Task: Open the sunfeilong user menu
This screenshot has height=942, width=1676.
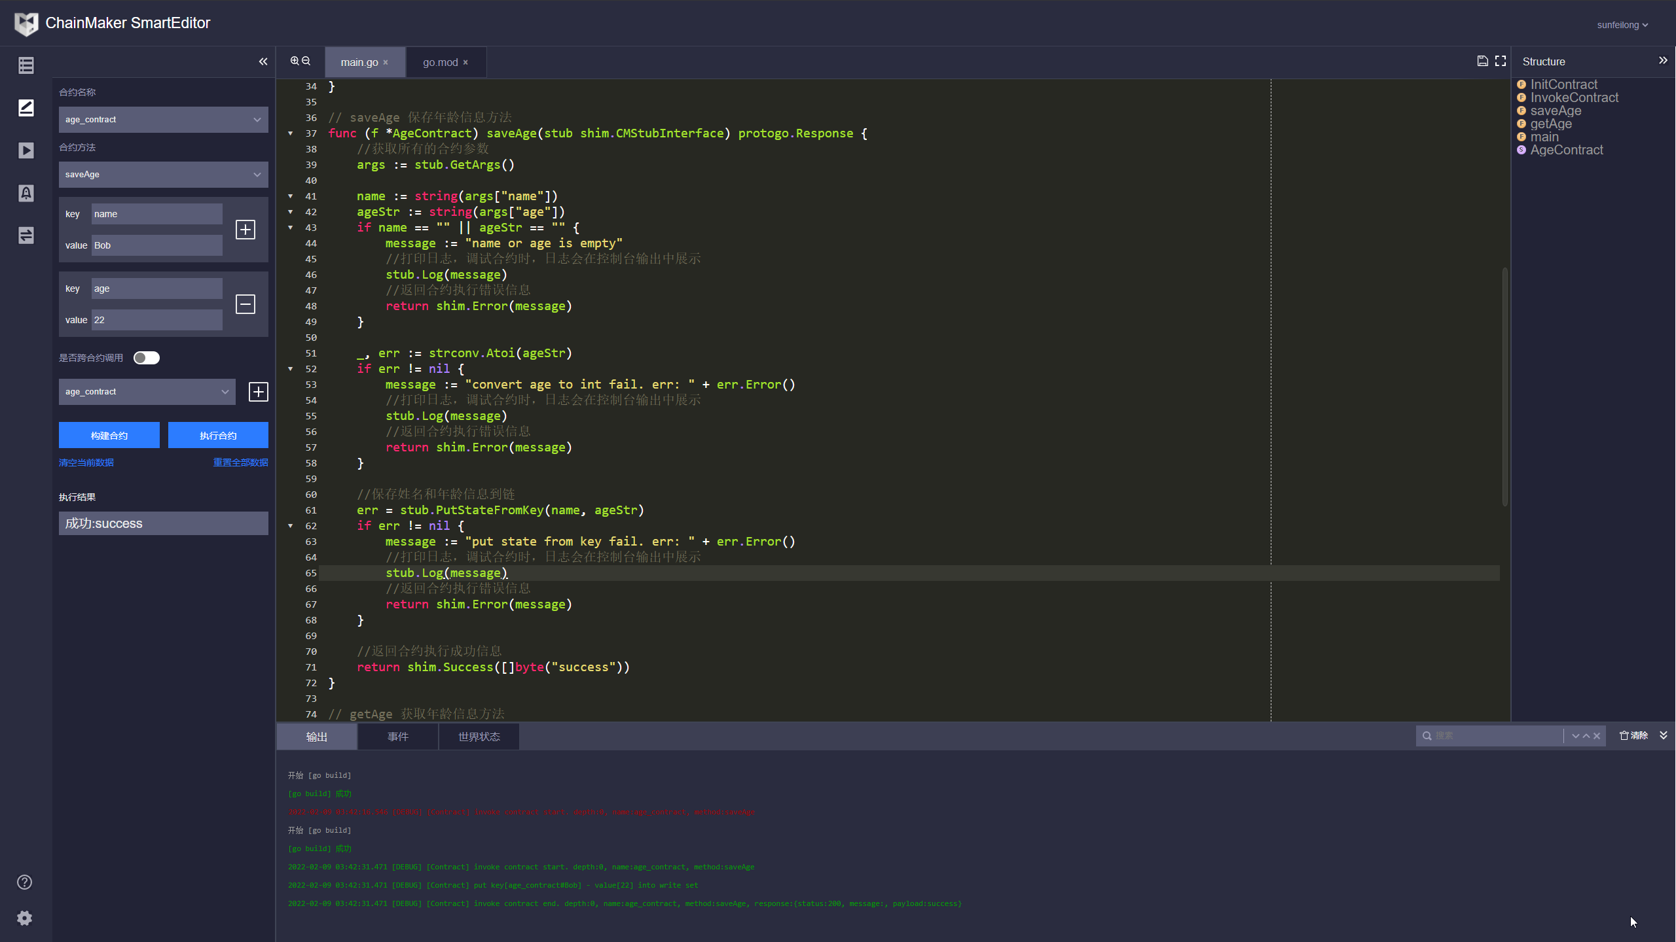Action: [x=1622, y=25]
